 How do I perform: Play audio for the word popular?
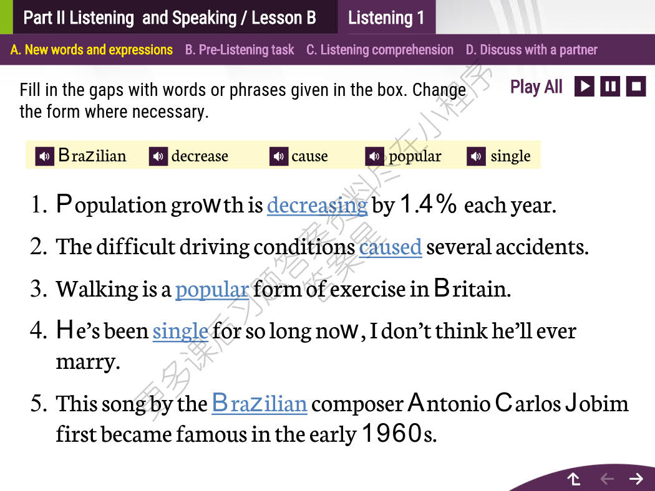374,156
